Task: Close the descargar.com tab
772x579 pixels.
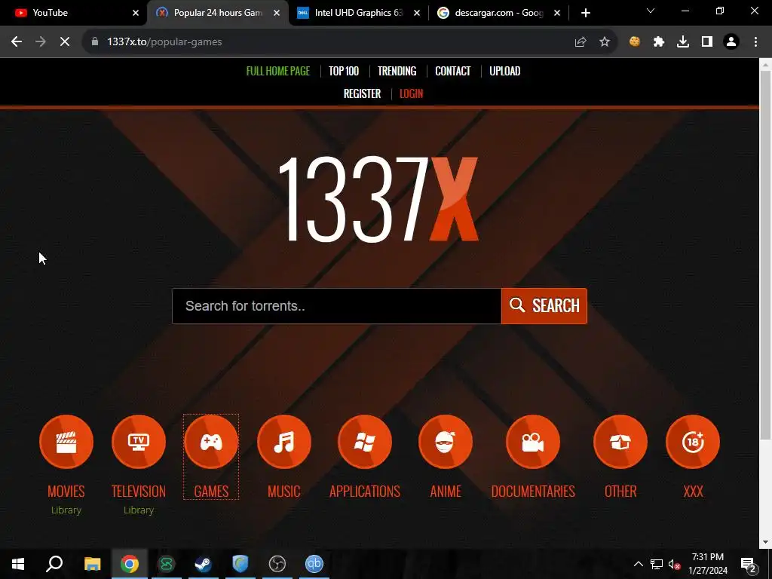Action: (x=557, y=13)
